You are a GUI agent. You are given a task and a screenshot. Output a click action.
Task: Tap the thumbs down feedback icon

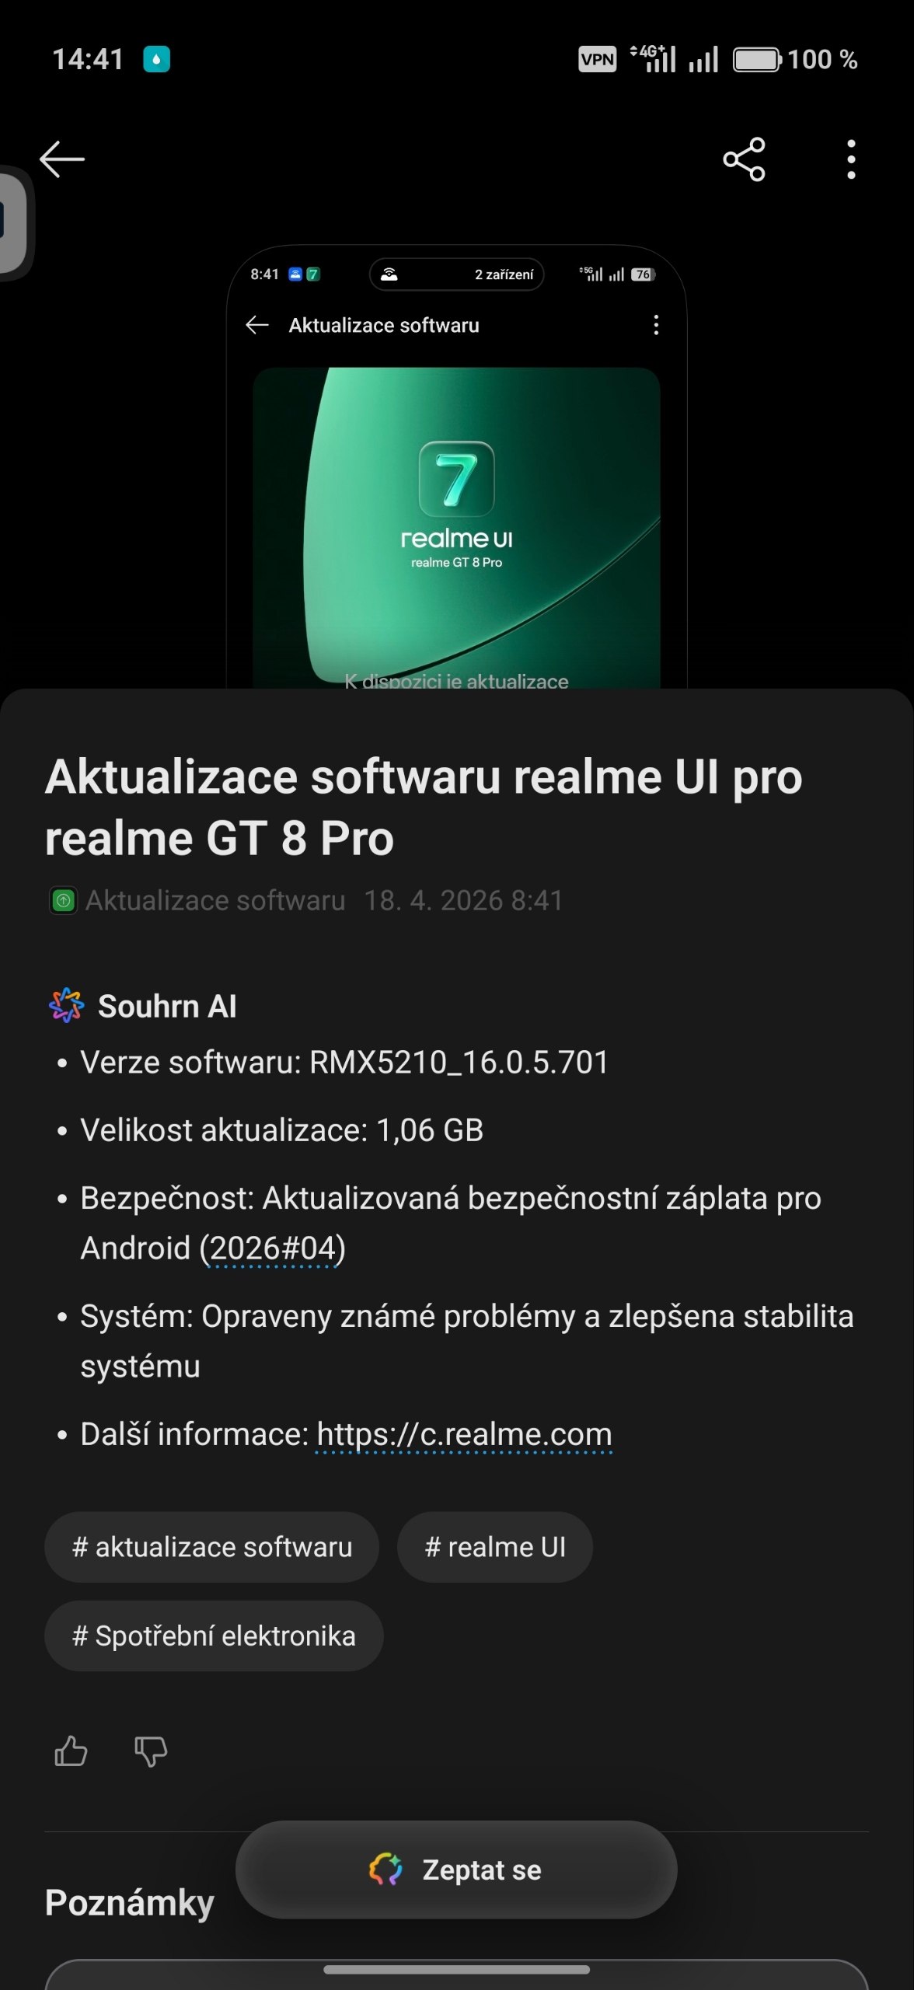tap(151, 1751)
